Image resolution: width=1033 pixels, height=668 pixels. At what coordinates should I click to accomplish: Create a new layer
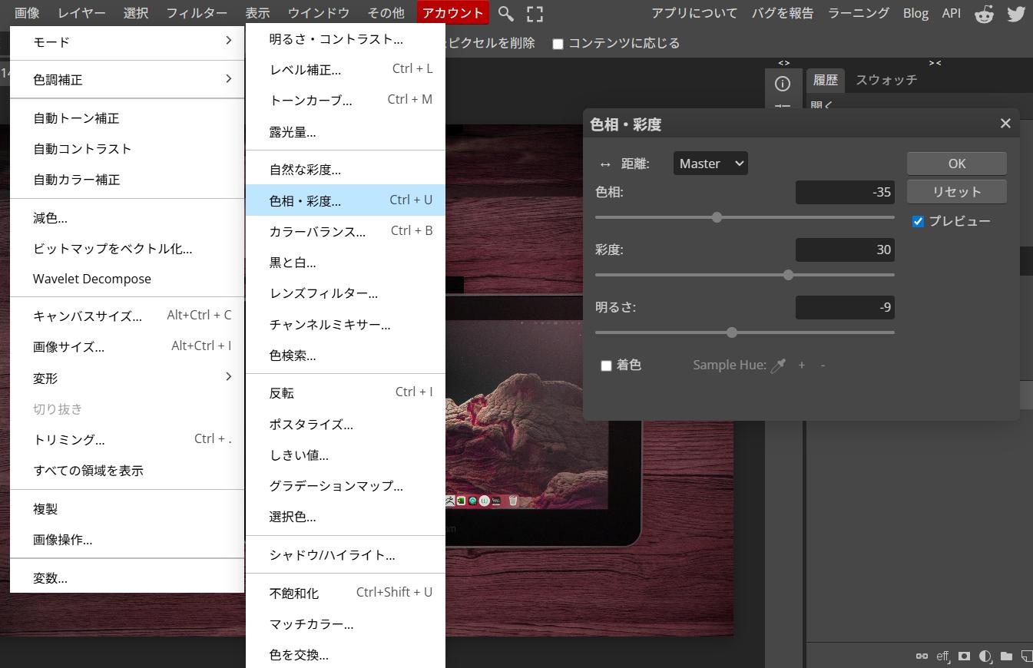click(x=1027, y=656)
